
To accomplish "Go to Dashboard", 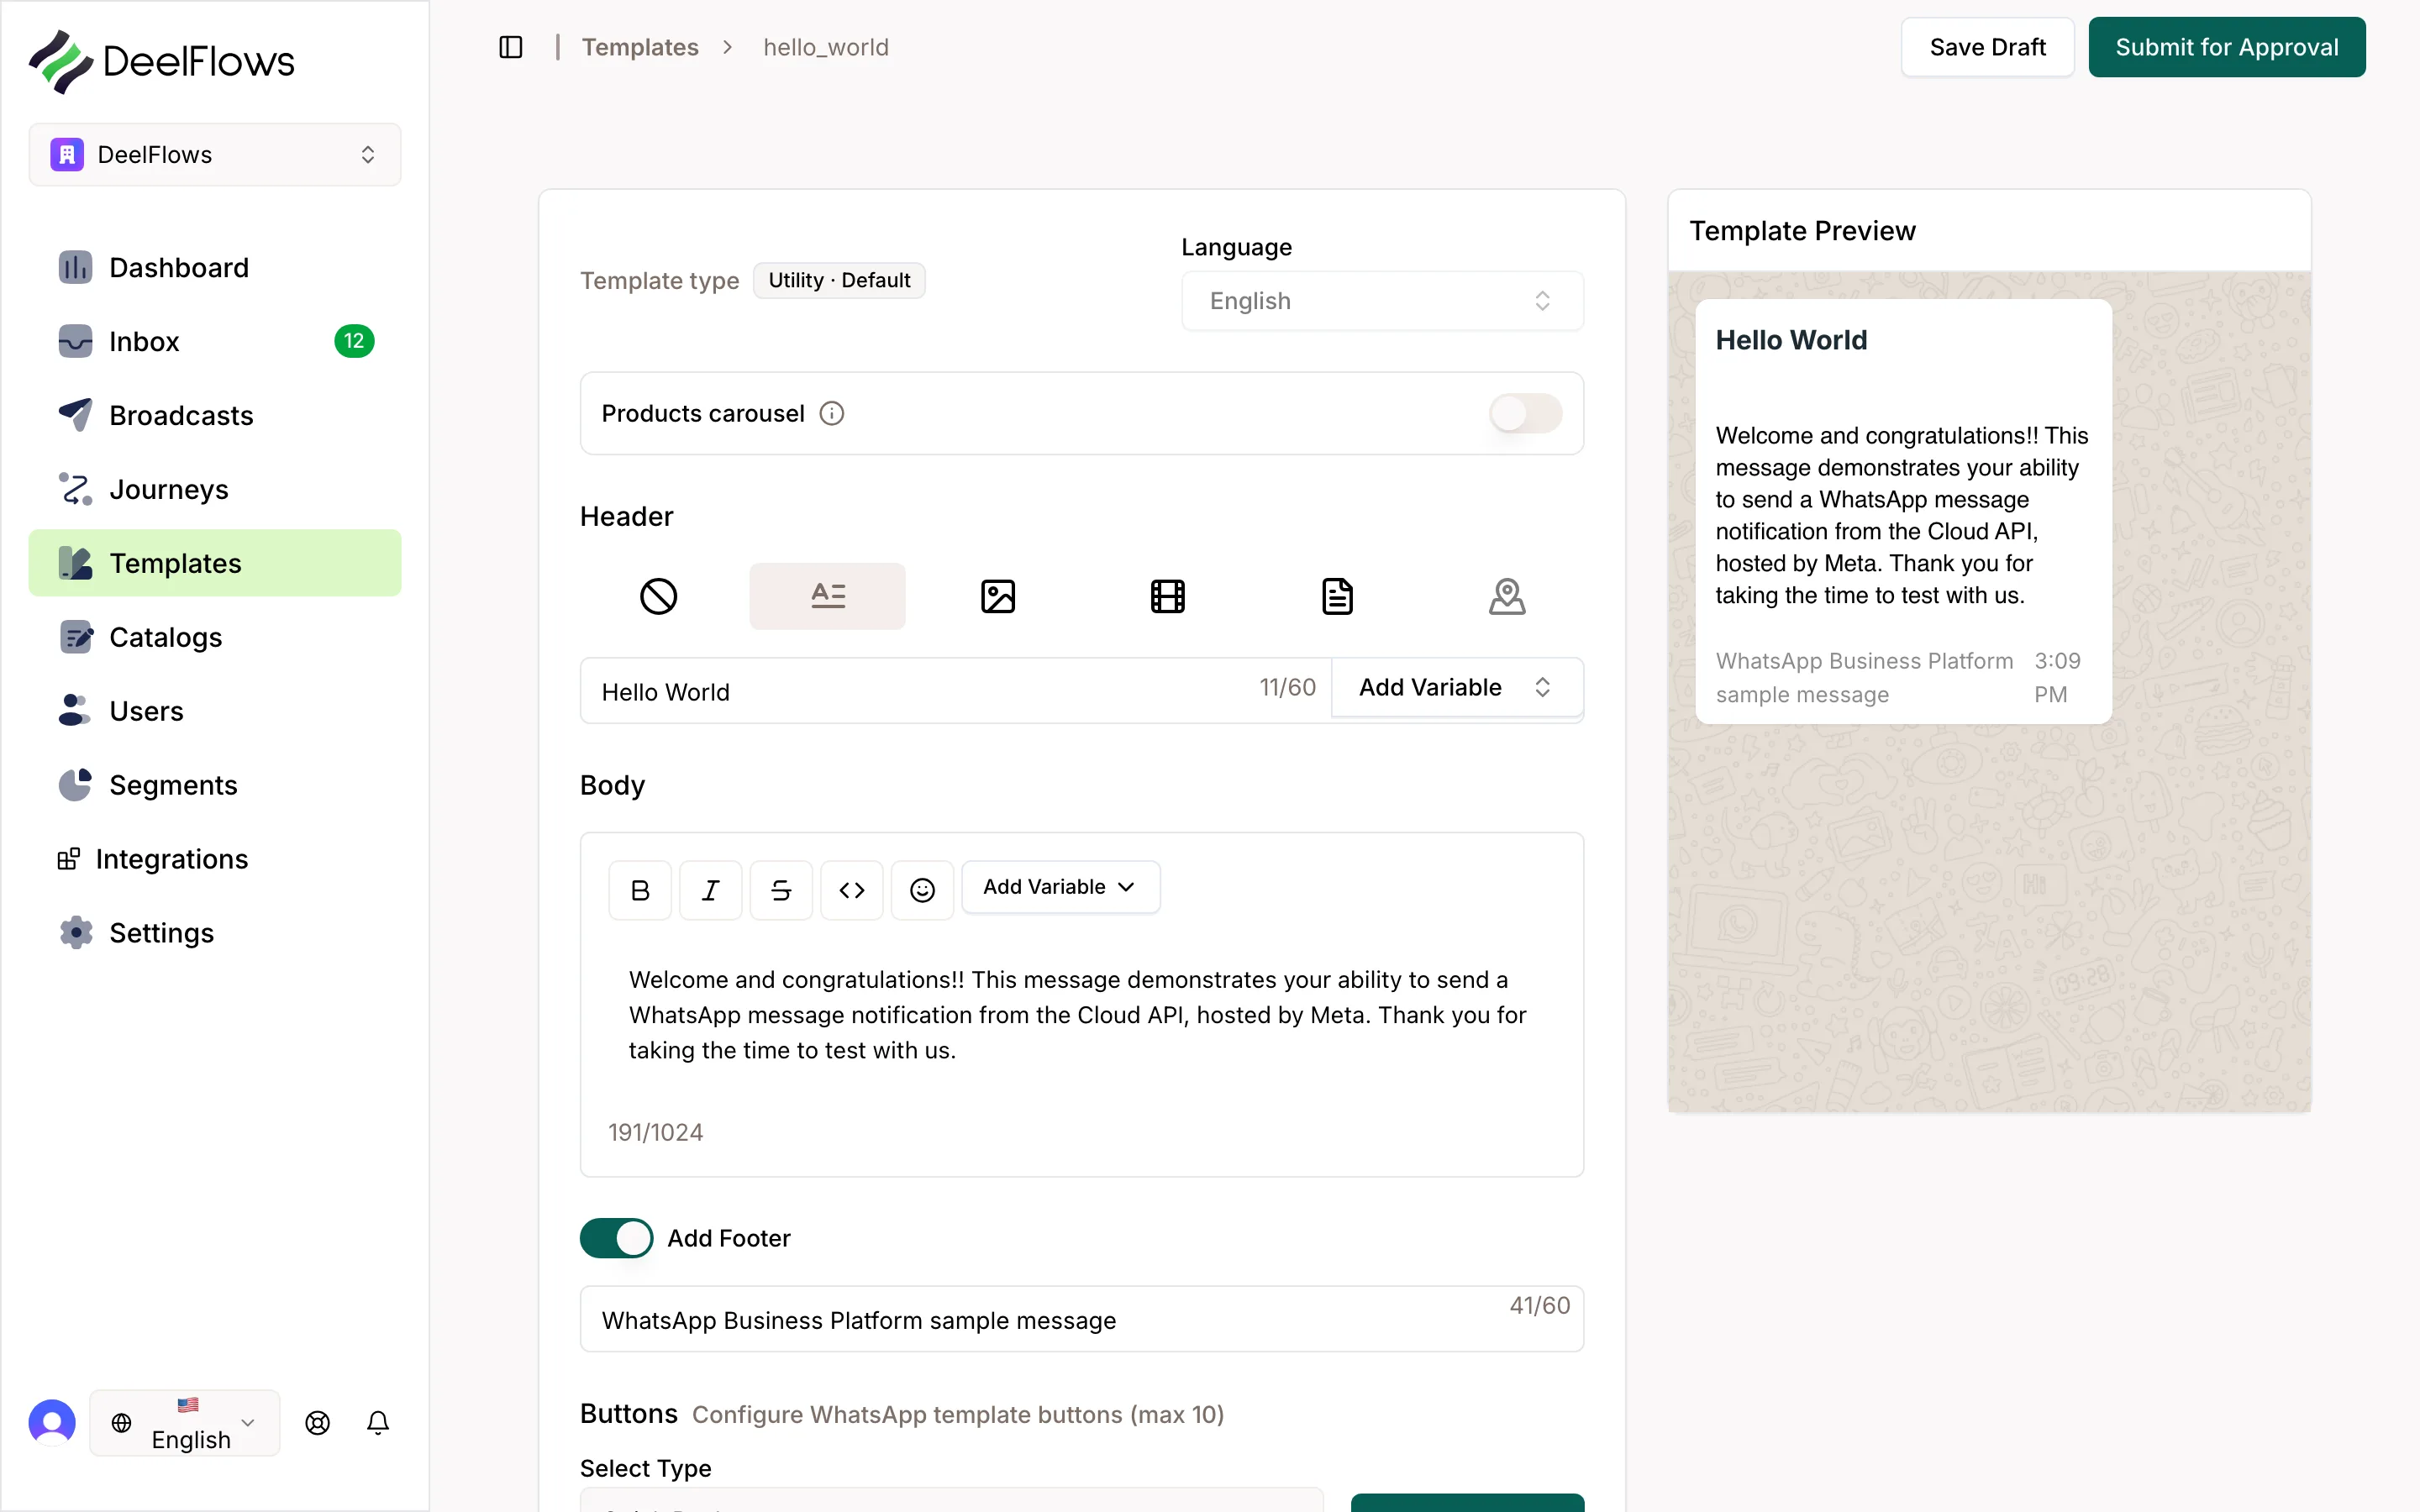I will 215,267.
